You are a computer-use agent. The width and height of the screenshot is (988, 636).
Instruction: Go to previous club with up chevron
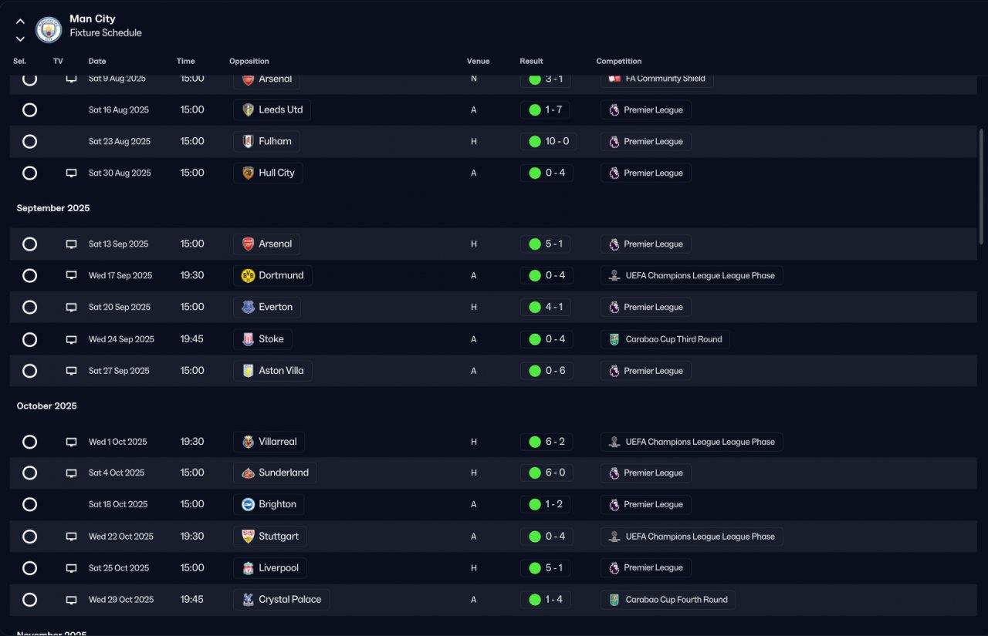(20, 22)
